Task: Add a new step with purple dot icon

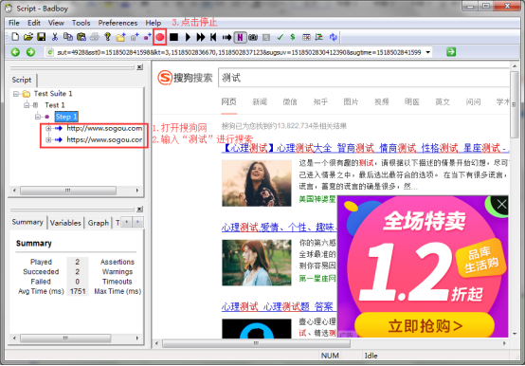Action: (x=147, y=37)
